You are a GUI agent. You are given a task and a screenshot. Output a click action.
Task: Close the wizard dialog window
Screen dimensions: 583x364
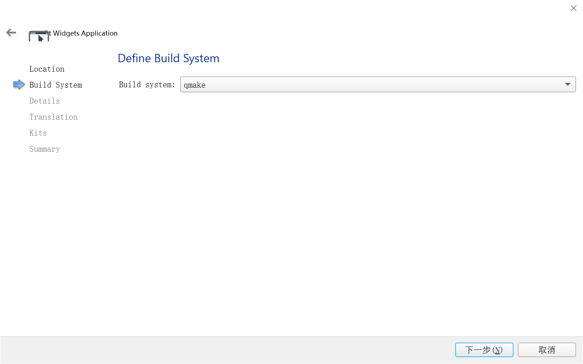click(574, 8)
